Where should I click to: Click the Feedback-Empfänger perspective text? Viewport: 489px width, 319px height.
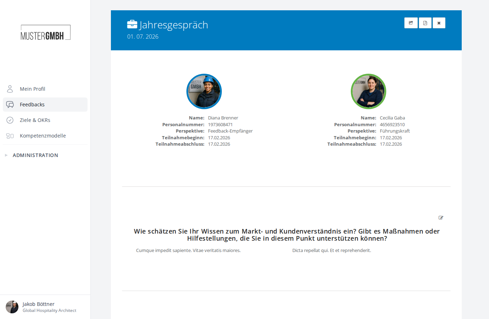(230, 131)
